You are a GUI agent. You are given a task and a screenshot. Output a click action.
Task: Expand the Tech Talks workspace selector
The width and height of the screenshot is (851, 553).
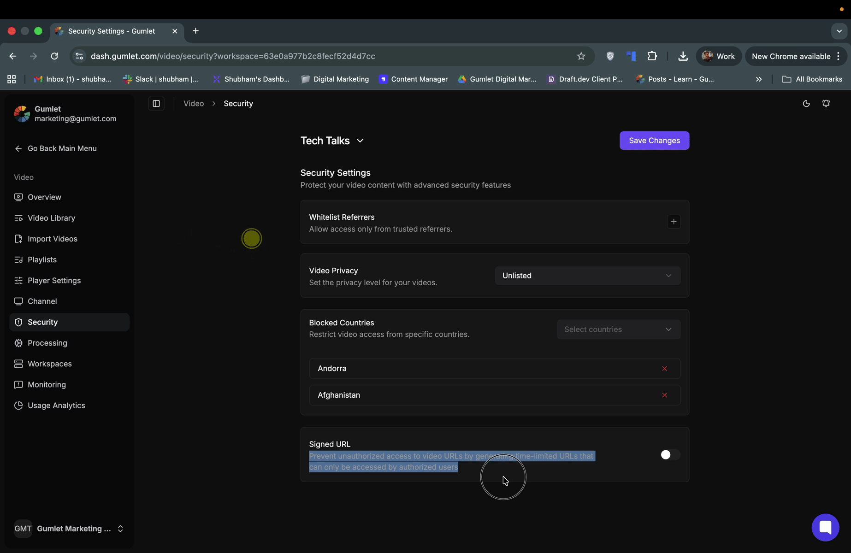coord(332,141)
